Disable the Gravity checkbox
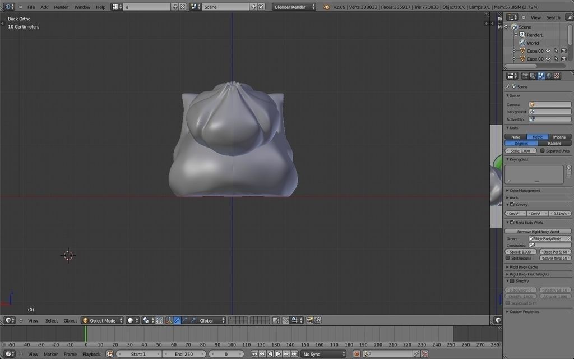 (x=512, y=205)
